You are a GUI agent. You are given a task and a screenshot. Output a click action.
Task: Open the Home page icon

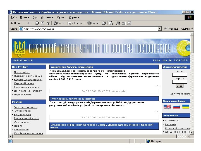(48, 23)
